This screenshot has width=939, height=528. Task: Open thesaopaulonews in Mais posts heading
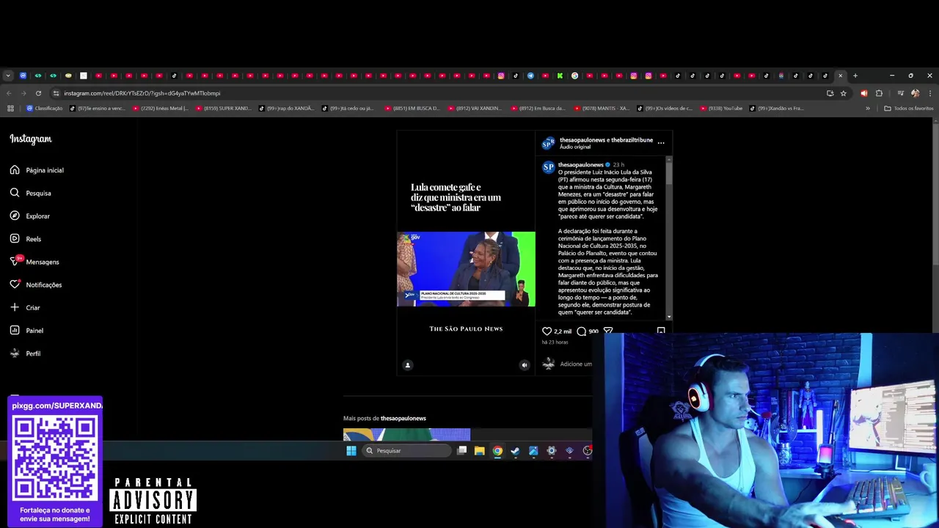[403, 418]
